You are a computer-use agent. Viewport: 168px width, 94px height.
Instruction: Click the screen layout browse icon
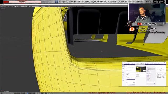pos(16,6)
